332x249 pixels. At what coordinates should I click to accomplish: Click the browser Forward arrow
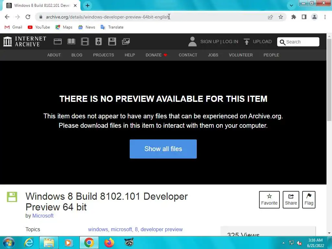pos(18,17)
